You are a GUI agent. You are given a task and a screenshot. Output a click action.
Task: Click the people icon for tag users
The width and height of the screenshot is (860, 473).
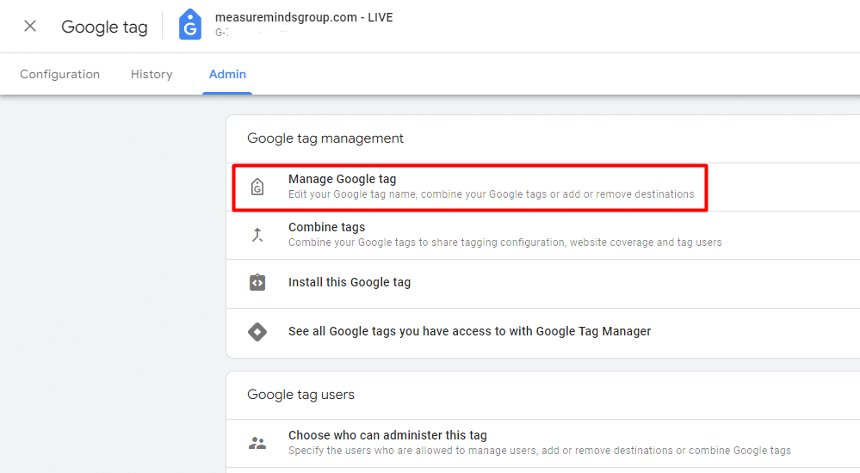click(257, 443)
